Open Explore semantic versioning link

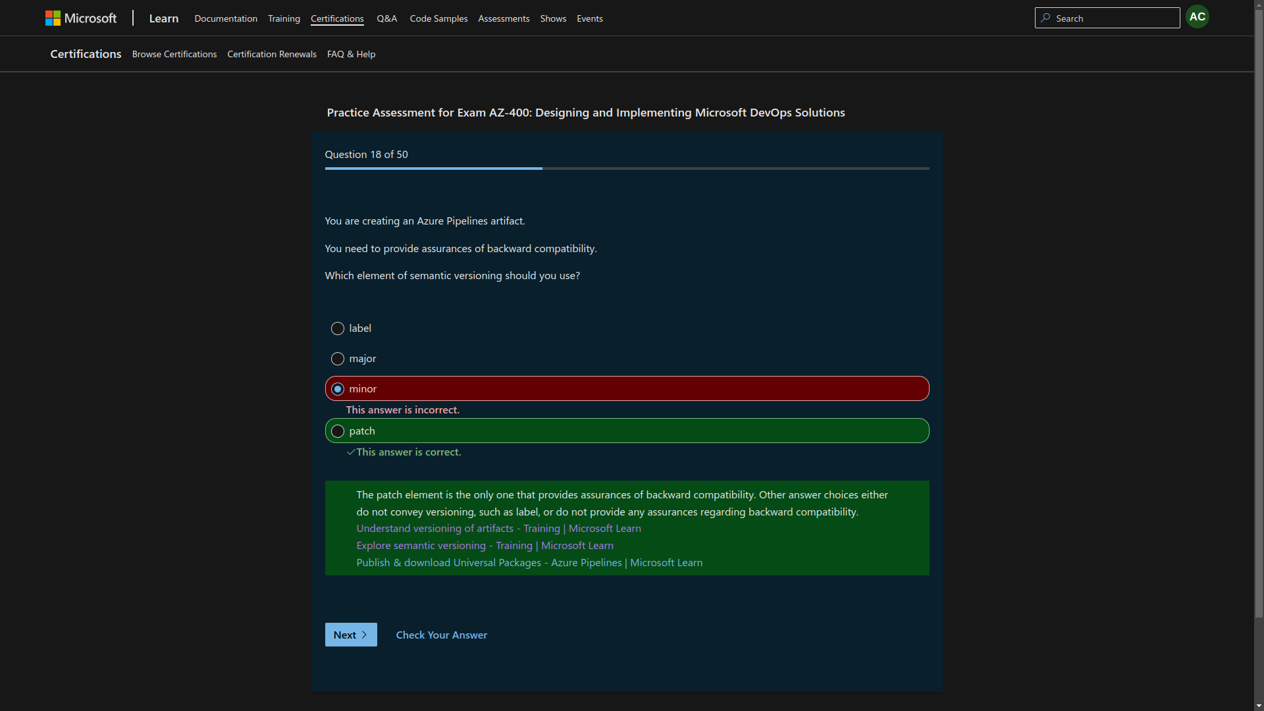pos(485,545)
